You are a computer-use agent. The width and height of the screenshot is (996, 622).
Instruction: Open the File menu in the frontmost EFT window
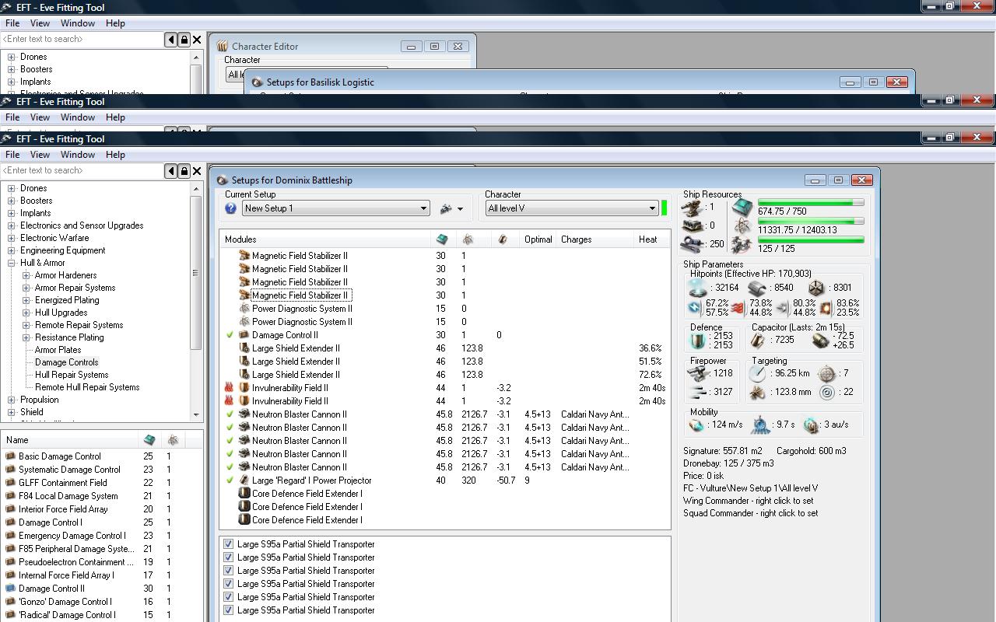pyautogui.click(x=12, y=155)
